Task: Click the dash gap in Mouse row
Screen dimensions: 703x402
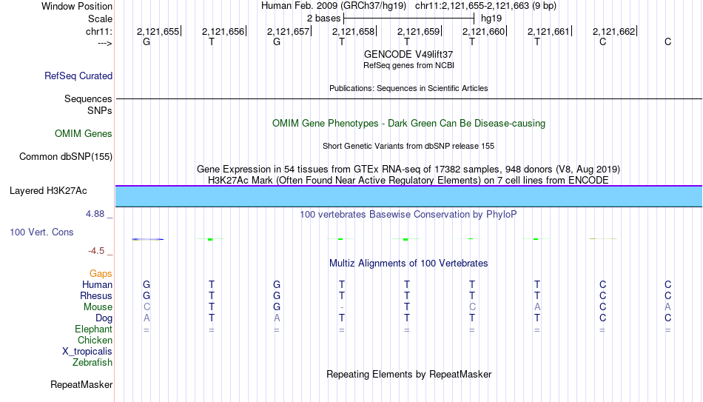Action: coord(342,308)
